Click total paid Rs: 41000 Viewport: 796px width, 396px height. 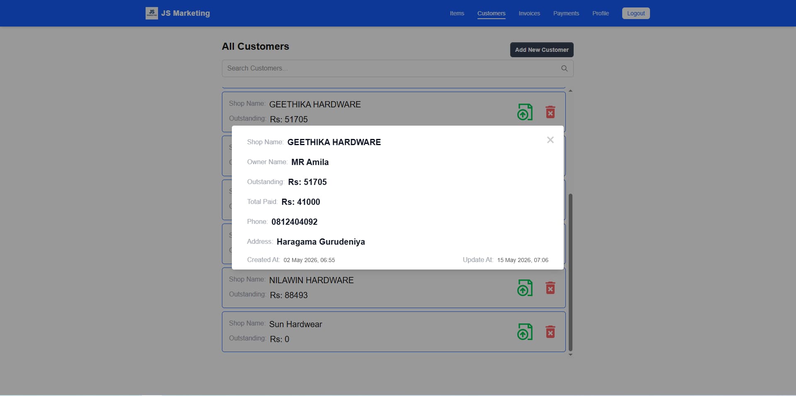[x=301, y=202]
